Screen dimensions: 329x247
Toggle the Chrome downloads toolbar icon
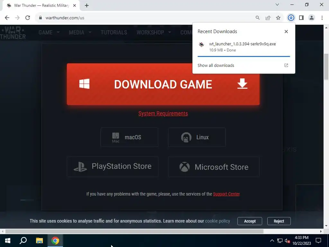point(291,18)
